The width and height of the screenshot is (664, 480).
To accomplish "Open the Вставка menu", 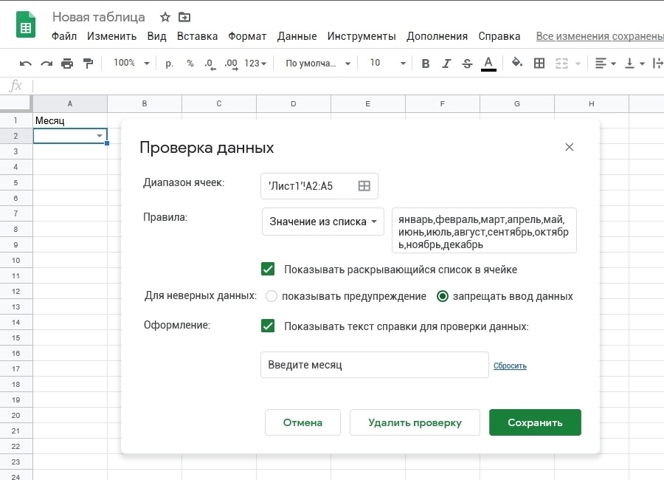I will (x=197, y=36).
